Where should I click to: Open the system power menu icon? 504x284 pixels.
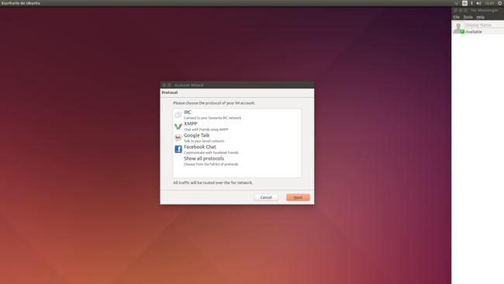click(x=500, y=3)
